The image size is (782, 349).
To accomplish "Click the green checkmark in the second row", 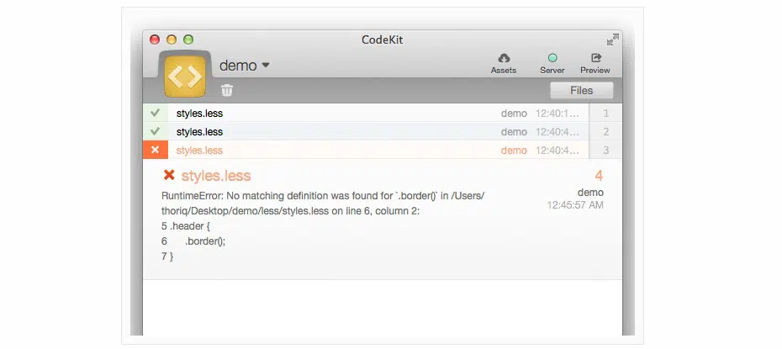I will pos(155,131).
